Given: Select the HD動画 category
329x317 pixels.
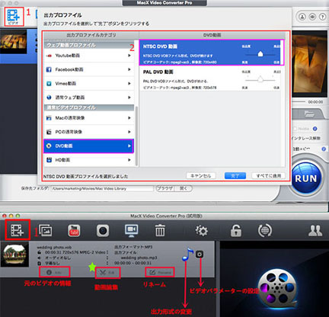Looking at the screenshot, I should coord(88,160).
